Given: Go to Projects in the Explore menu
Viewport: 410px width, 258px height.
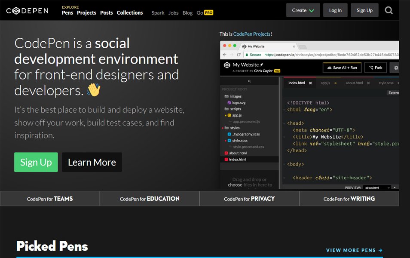Looking at the screenshot, I should pyautogui.click(x=86, y=12).
